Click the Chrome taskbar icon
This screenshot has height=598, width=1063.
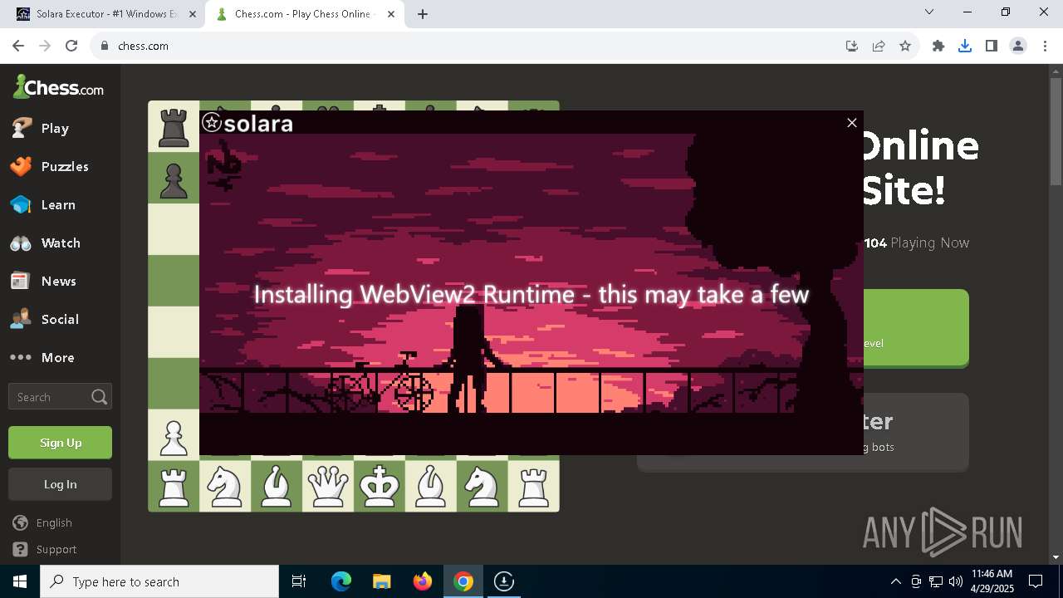pyautogui.click(x=463, y=581)
